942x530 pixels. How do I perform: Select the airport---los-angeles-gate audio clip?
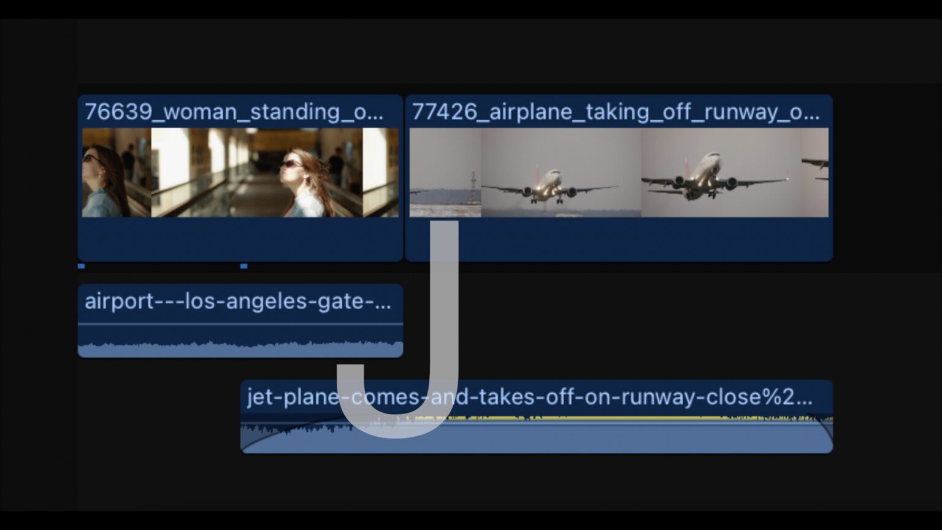(x=240, y=320)
